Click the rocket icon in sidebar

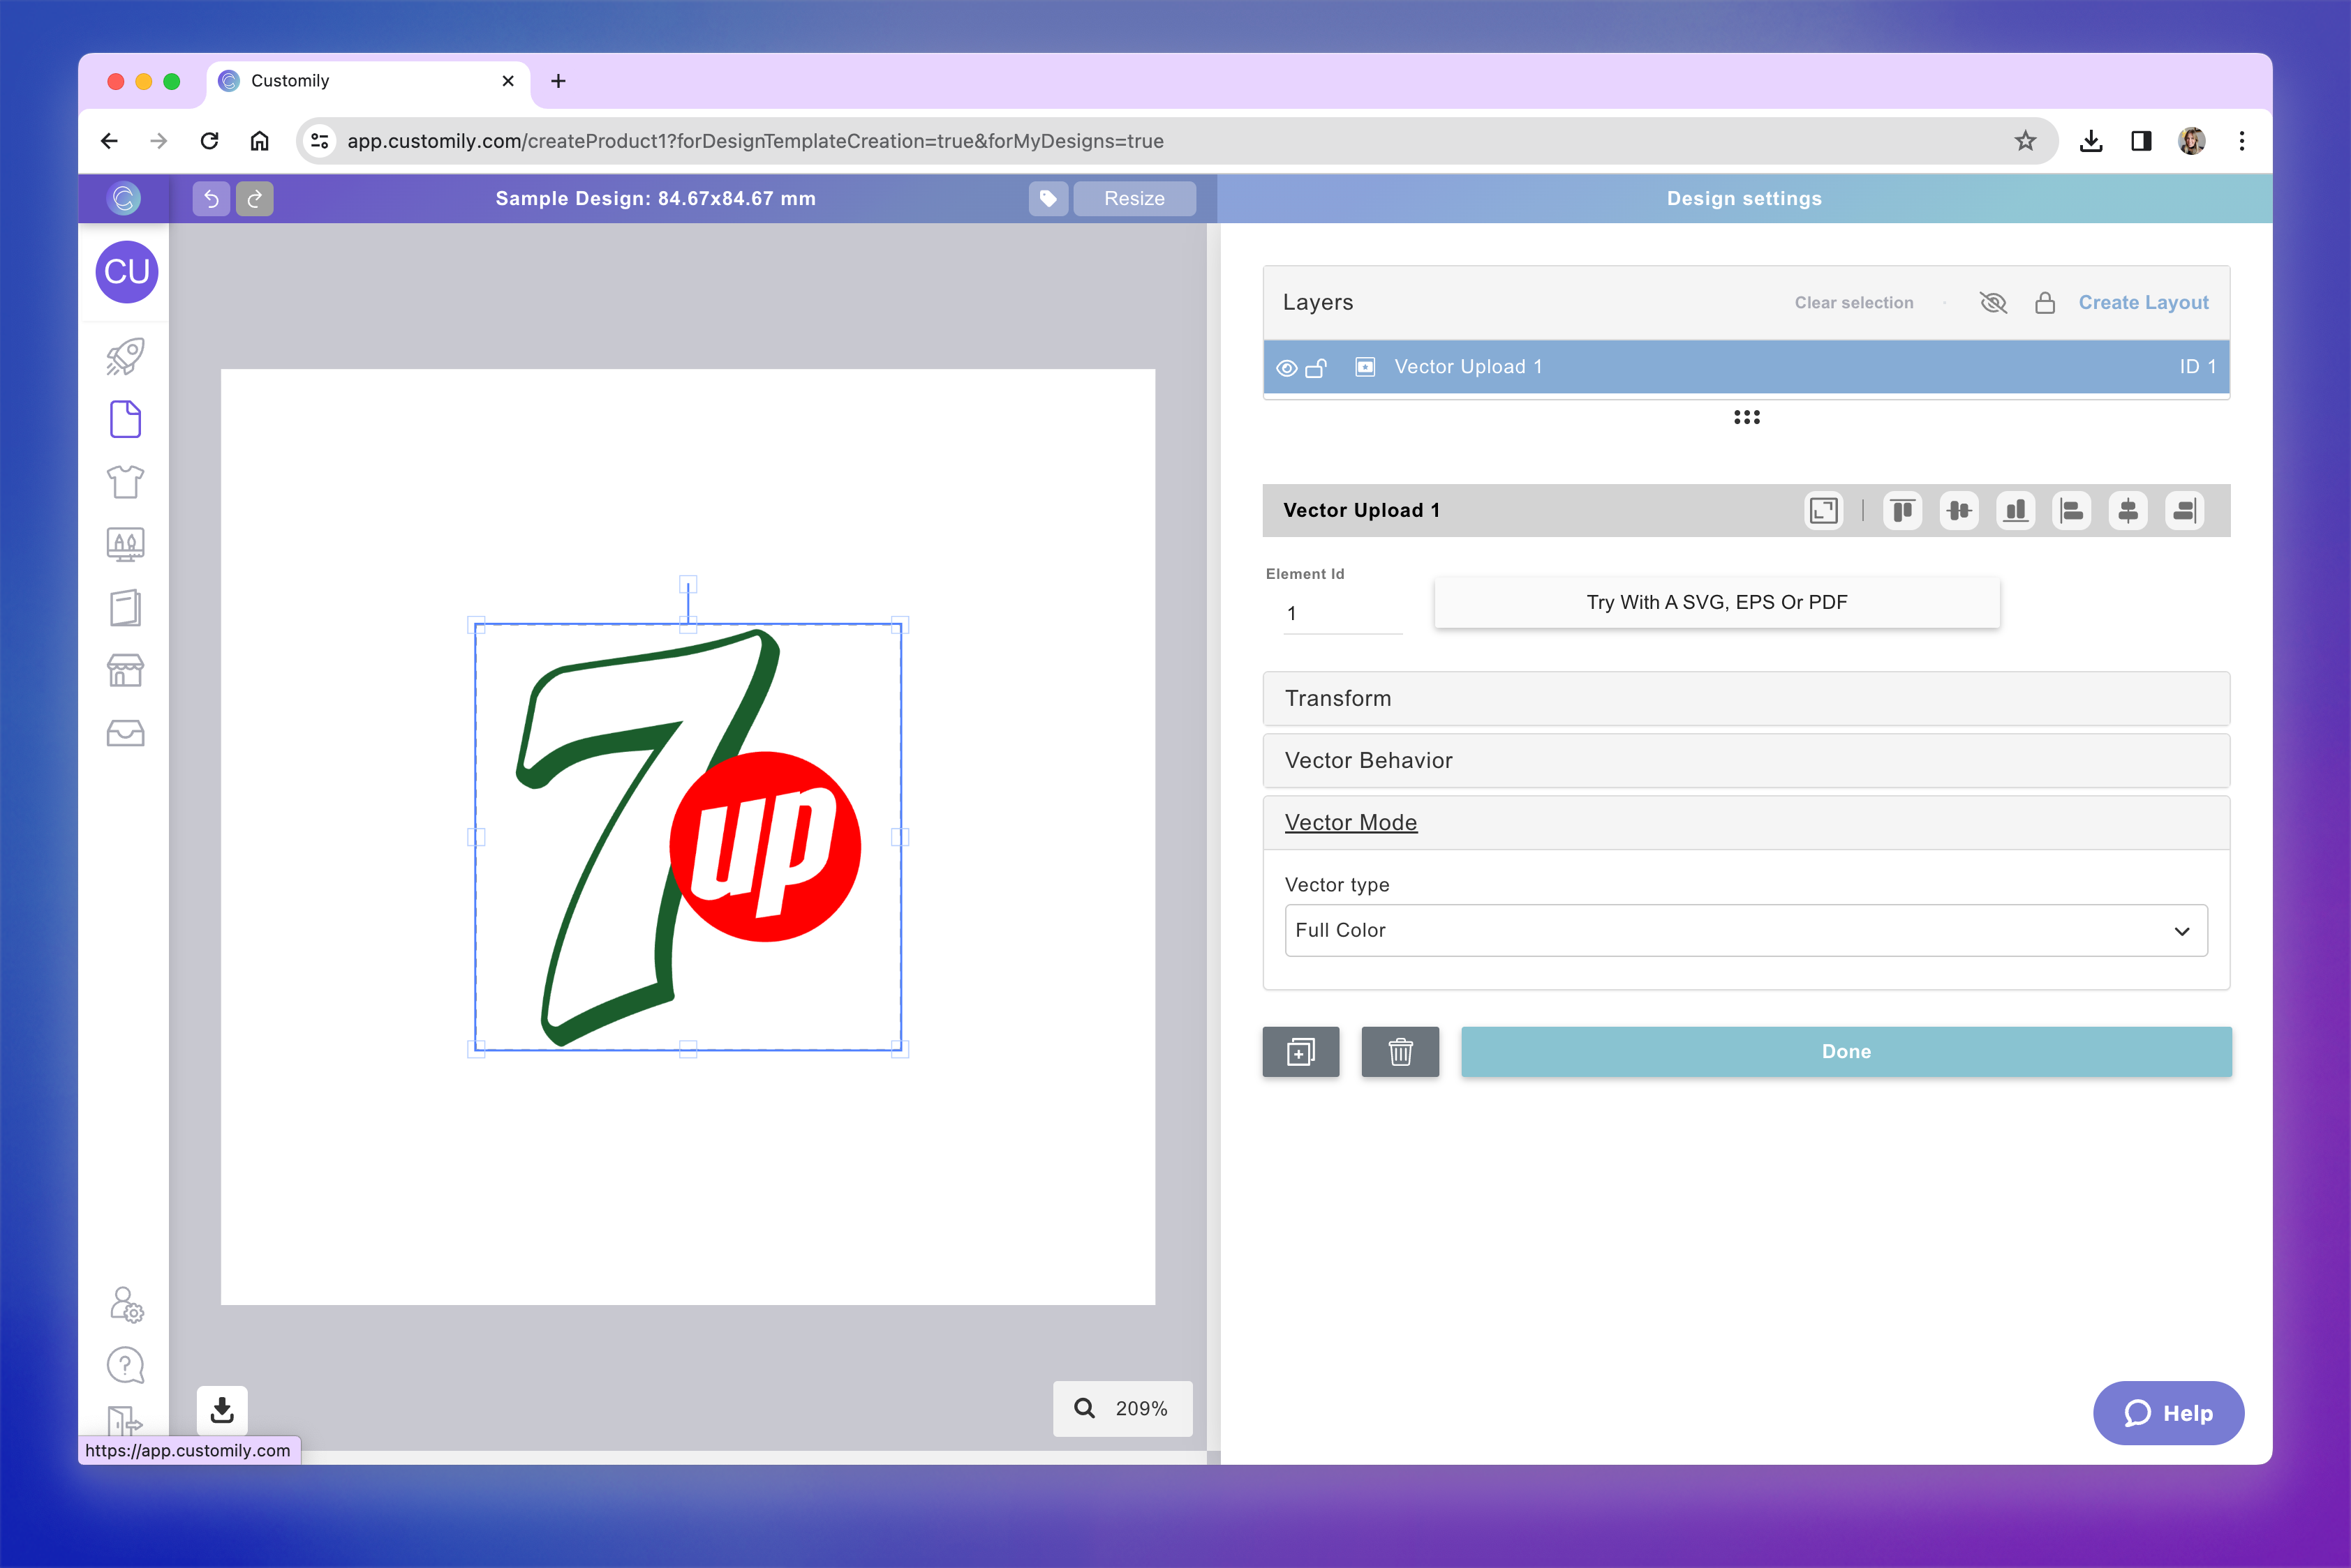tap(125, 356)
